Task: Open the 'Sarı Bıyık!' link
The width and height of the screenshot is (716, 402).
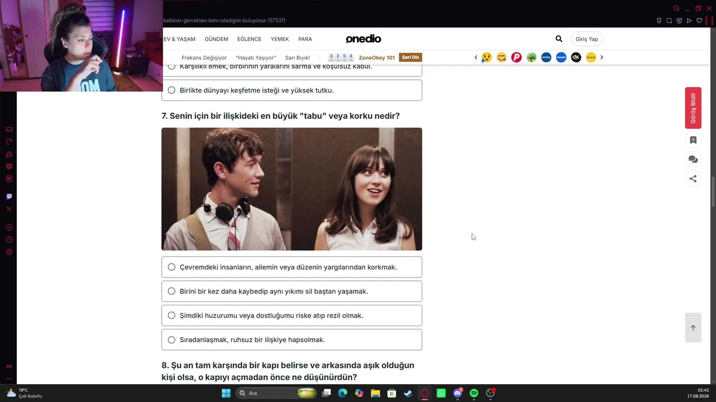Action: click(298, 58)
